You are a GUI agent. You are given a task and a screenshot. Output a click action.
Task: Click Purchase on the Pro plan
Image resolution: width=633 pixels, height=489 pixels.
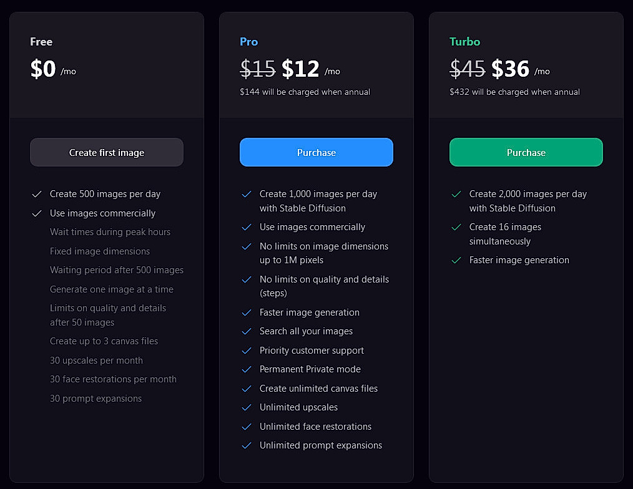(x=316, y=152)
